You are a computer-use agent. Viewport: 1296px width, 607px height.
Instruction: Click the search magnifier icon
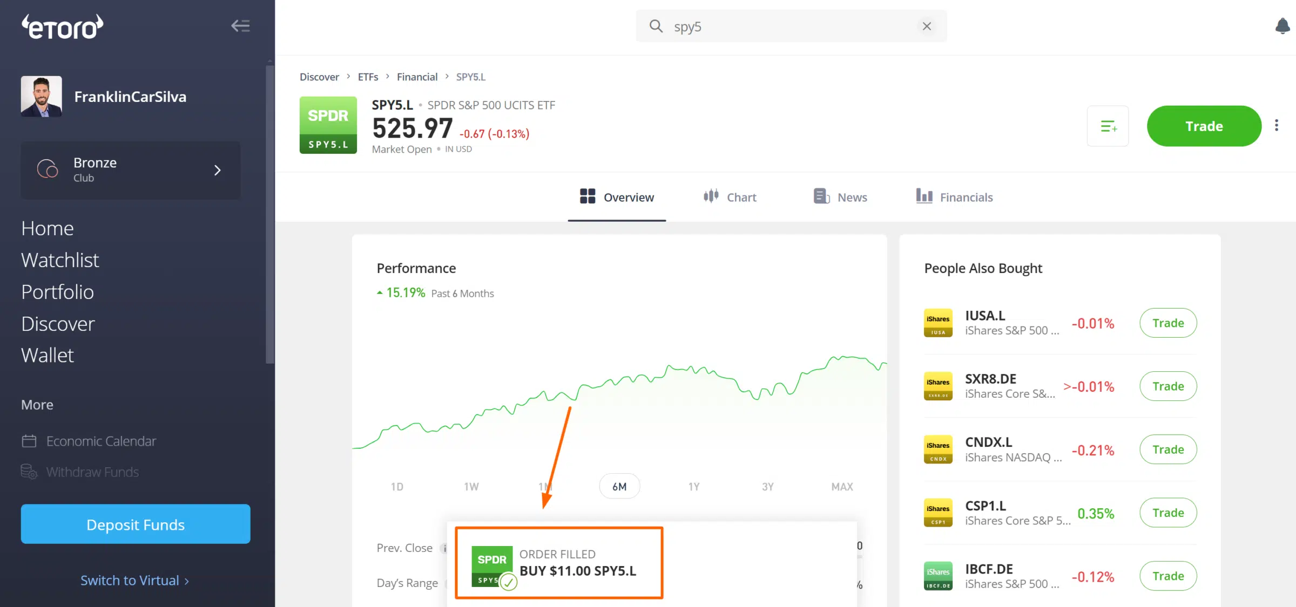pyautogui.click(x=656, y=26)
